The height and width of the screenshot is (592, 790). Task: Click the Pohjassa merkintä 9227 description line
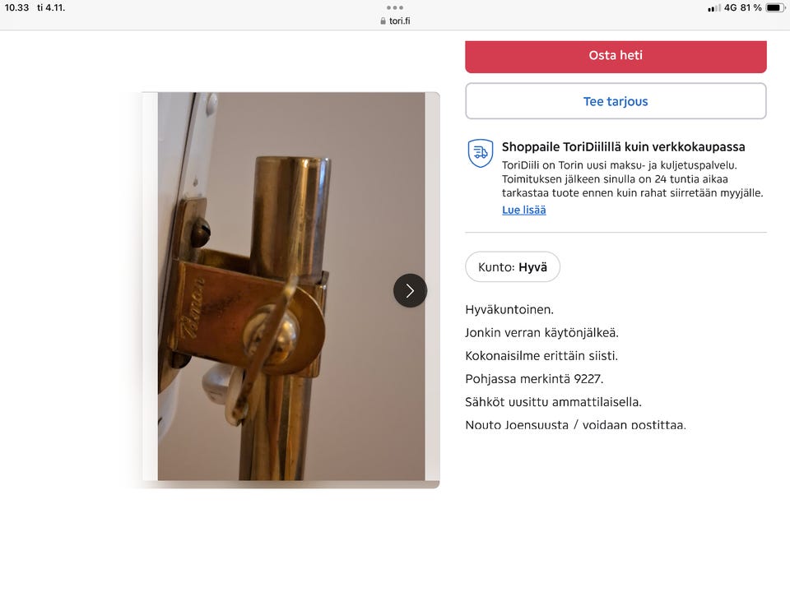(534, 378)
